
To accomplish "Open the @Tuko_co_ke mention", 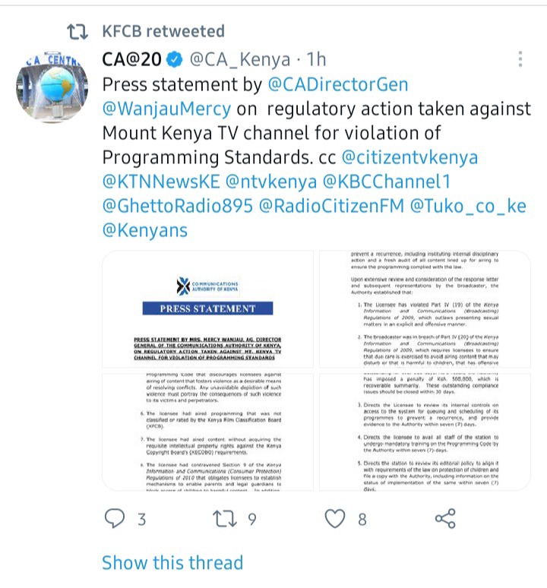I will coord(468,206).
